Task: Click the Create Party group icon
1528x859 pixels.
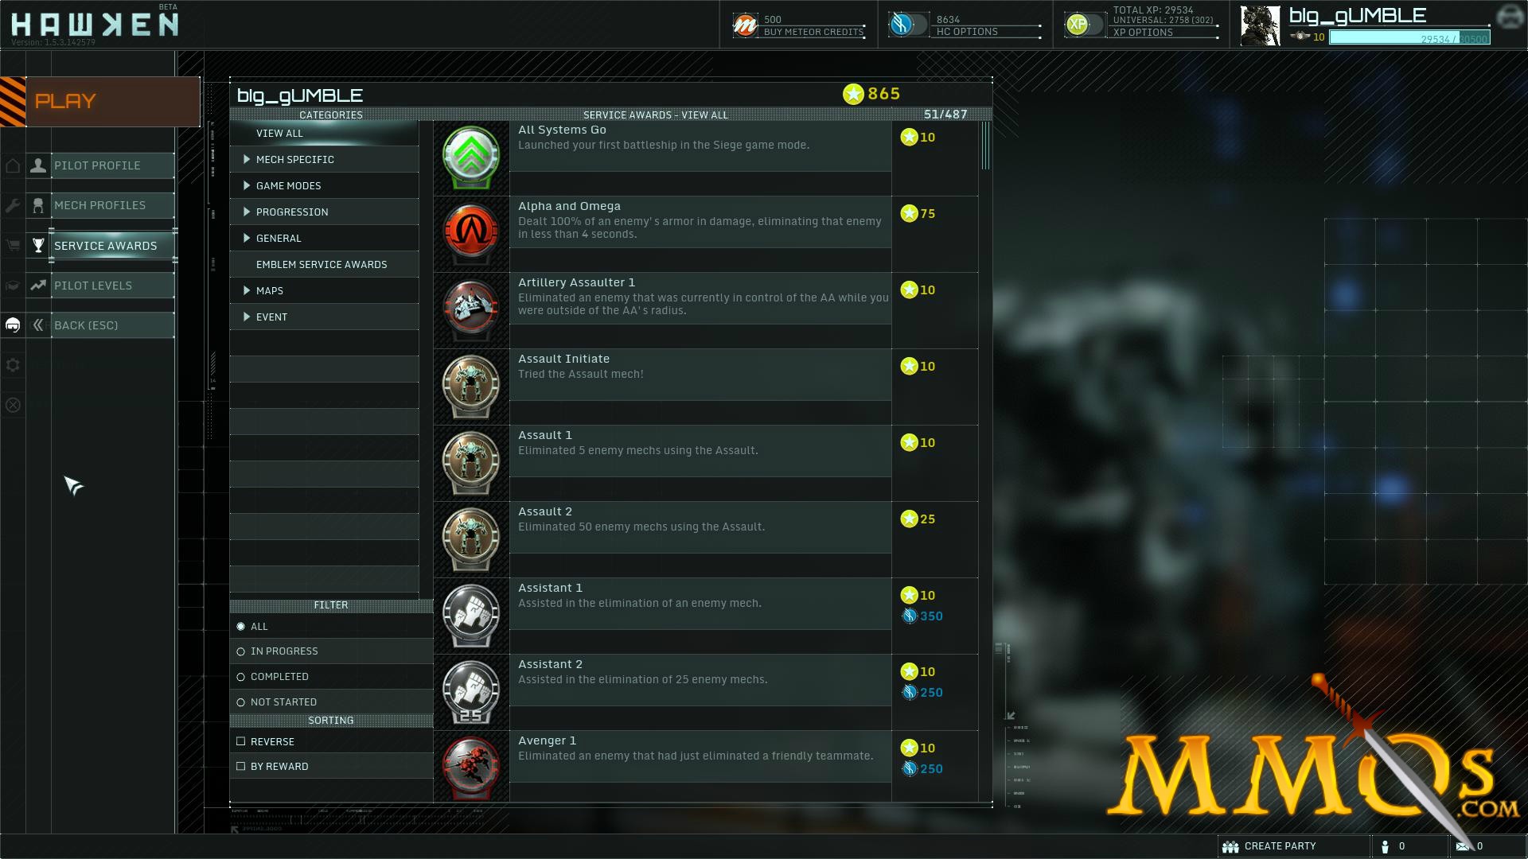Action: [x=1230, y=846]
